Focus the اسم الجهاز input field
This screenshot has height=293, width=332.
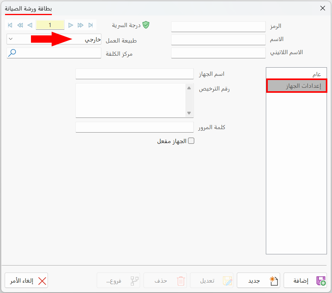pyautogui.click(x=135, y=74)
